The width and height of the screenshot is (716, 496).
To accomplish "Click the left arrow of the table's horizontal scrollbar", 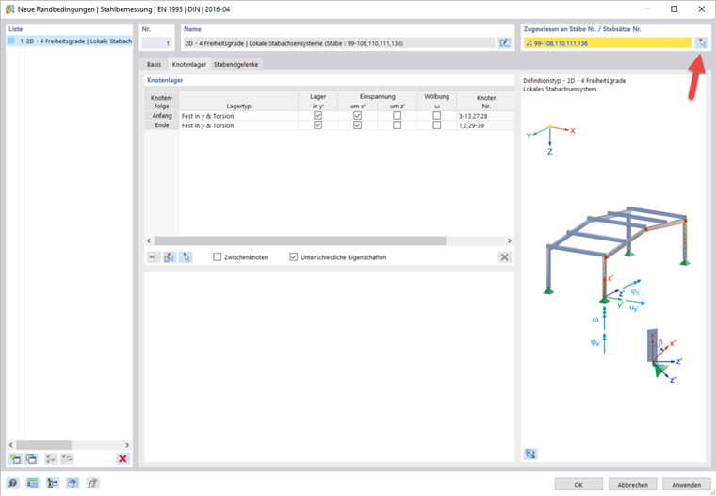I will pyautogui.click(x=149, y=240).
